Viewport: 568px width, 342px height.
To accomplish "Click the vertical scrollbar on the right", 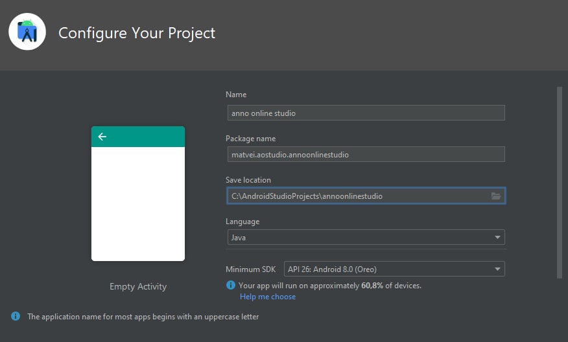I will [x=560, y=183].
